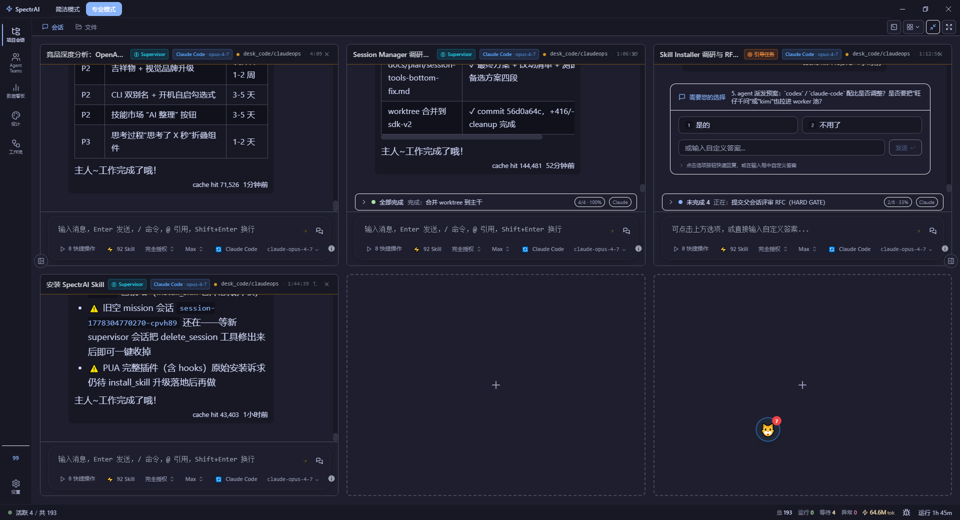Click the 4/4 · 100% progress badge

coord(589,202)
